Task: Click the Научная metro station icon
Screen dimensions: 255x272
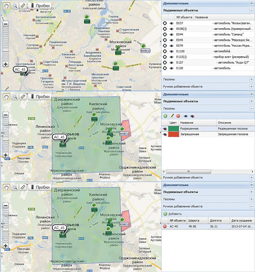Action: [38, 36]
